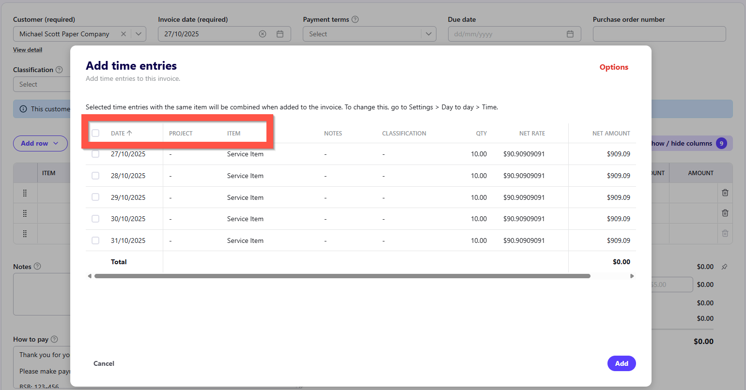Expand the Customer dropdown chevron
Screen dimensions: 746x390
[139, 34]
